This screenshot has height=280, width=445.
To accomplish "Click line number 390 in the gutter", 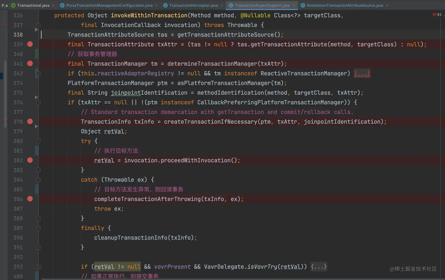I will point(18,238).
